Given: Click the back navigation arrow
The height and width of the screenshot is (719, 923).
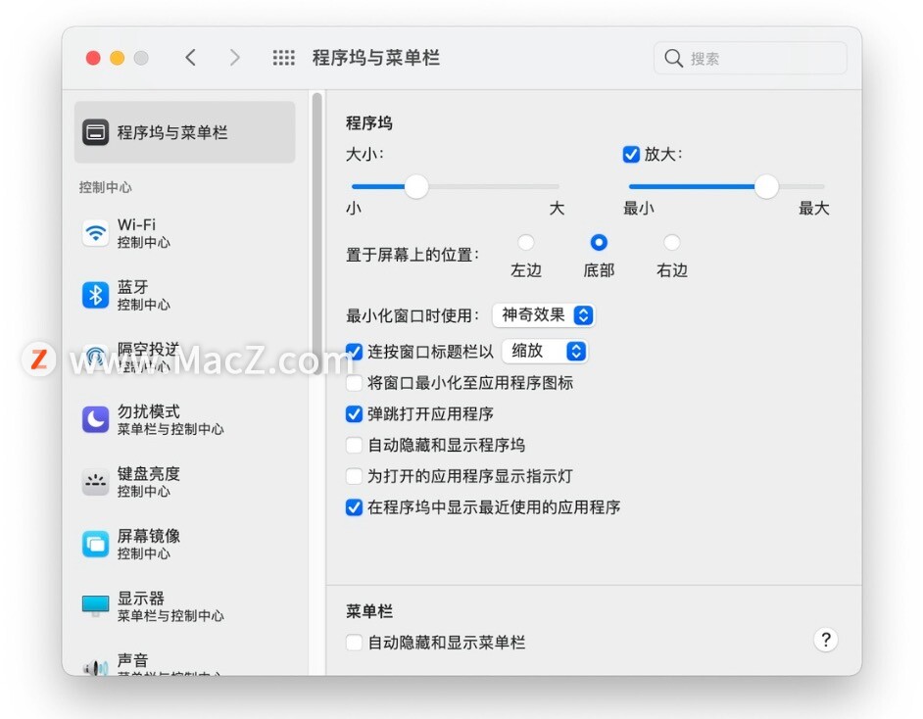Looking at the screenshot, I should 191,58.
